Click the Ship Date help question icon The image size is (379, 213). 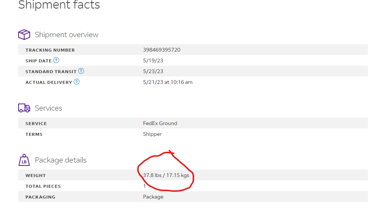(x=56, y=60)
